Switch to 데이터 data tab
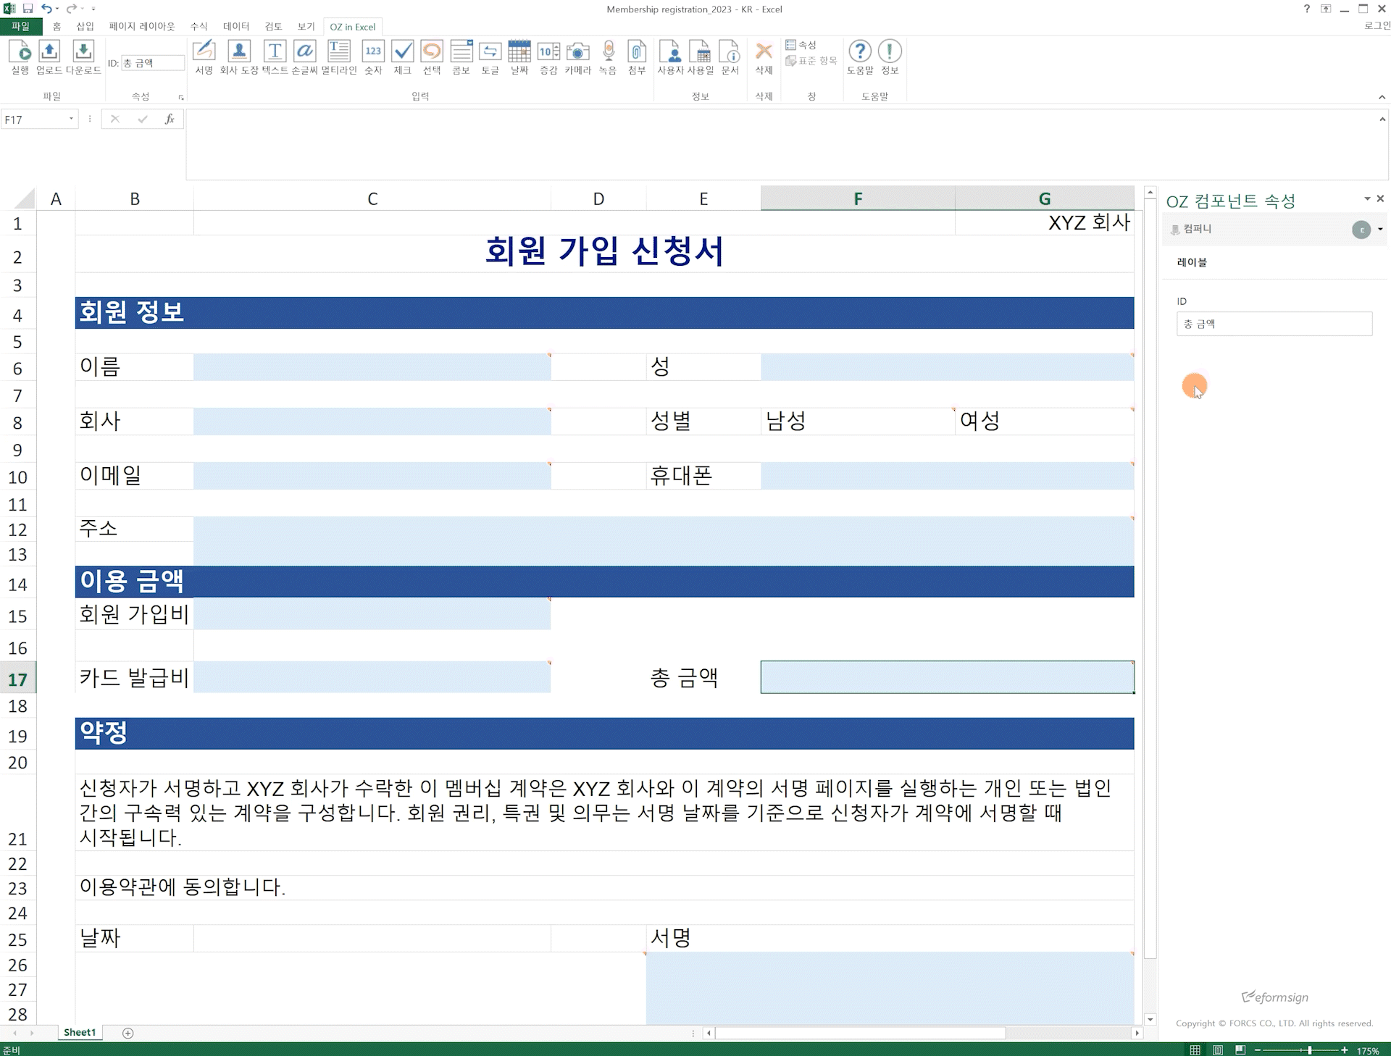Viewport: 1391px width, 1056px height. (236, 26)
